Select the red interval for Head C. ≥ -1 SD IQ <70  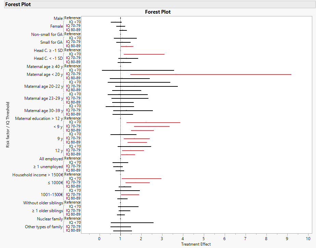[144, 54]
